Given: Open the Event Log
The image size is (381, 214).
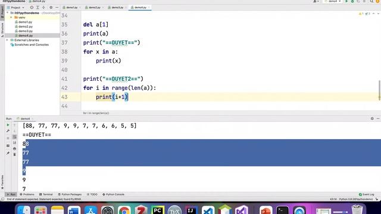Looking at the screenshot, I should 367,194.
